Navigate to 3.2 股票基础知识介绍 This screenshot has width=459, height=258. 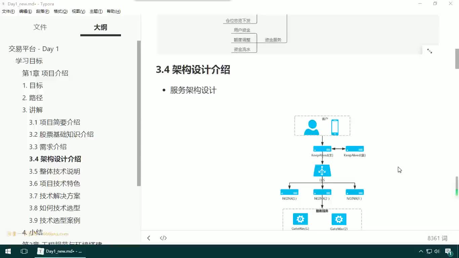tap(61, 134)
